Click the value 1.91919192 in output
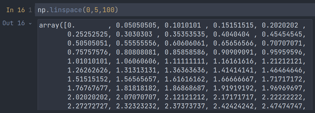This screenshot has width=315, height=113. (x=233, y=88)
